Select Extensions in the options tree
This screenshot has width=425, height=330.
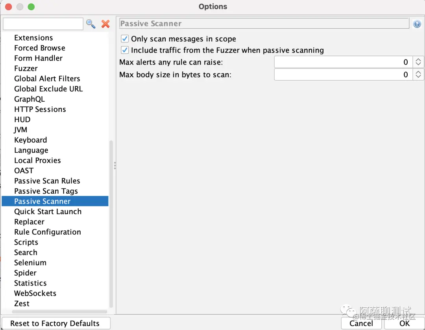pyautogui.click(x=33, y=38)
